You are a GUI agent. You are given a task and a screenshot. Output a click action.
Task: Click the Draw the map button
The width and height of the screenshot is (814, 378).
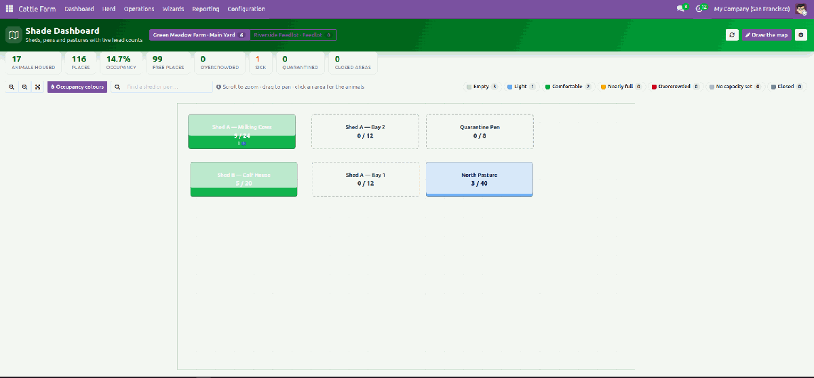click(767, 35)
